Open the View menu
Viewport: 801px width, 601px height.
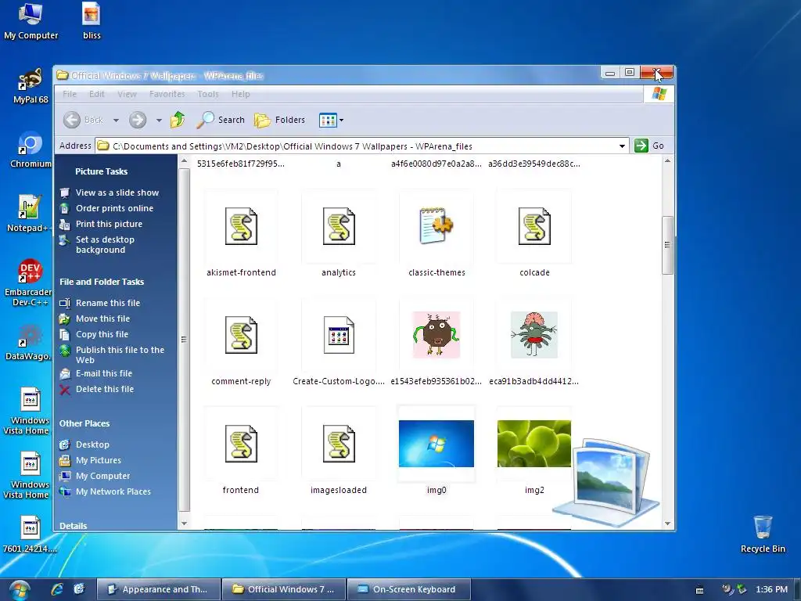tap(127, 94)
